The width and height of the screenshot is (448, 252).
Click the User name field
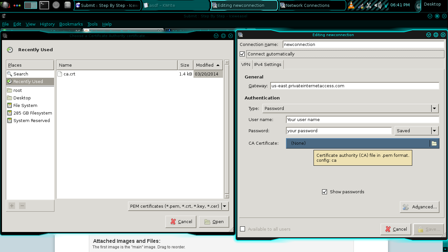[x=362, y=119]
